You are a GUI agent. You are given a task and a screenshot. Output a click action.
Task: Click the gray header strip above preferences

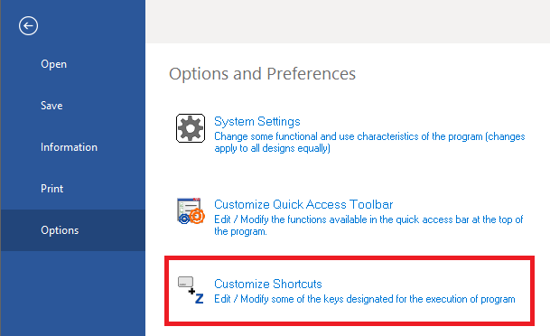348,22
